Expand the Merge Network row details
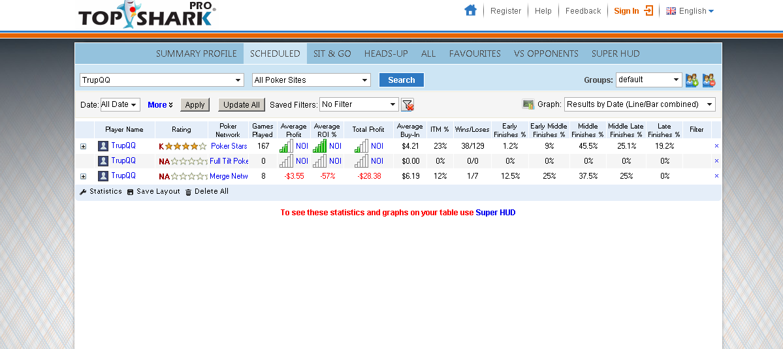This screenshot has width=783, height=349. coord(83,176)
